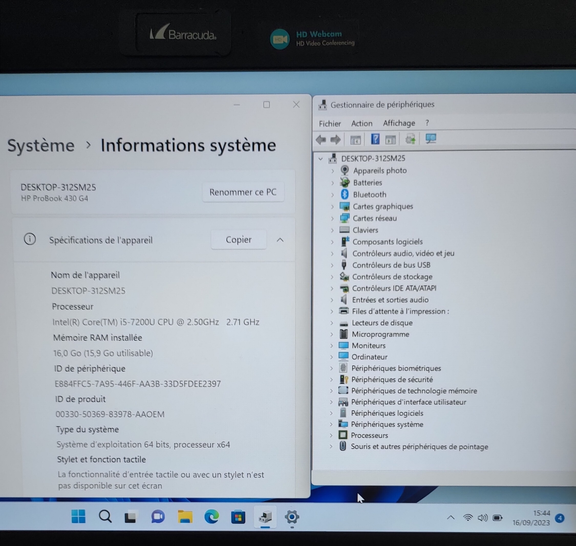Click the forward arrow toolbar icon
Viewport: 576px width, 546px height.
click(x=336, y=140)
